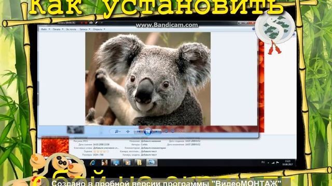This screenshot has height=186, width=332.
Task: Open the Файл menu in Photo Viewer
Action: (44, 29)
